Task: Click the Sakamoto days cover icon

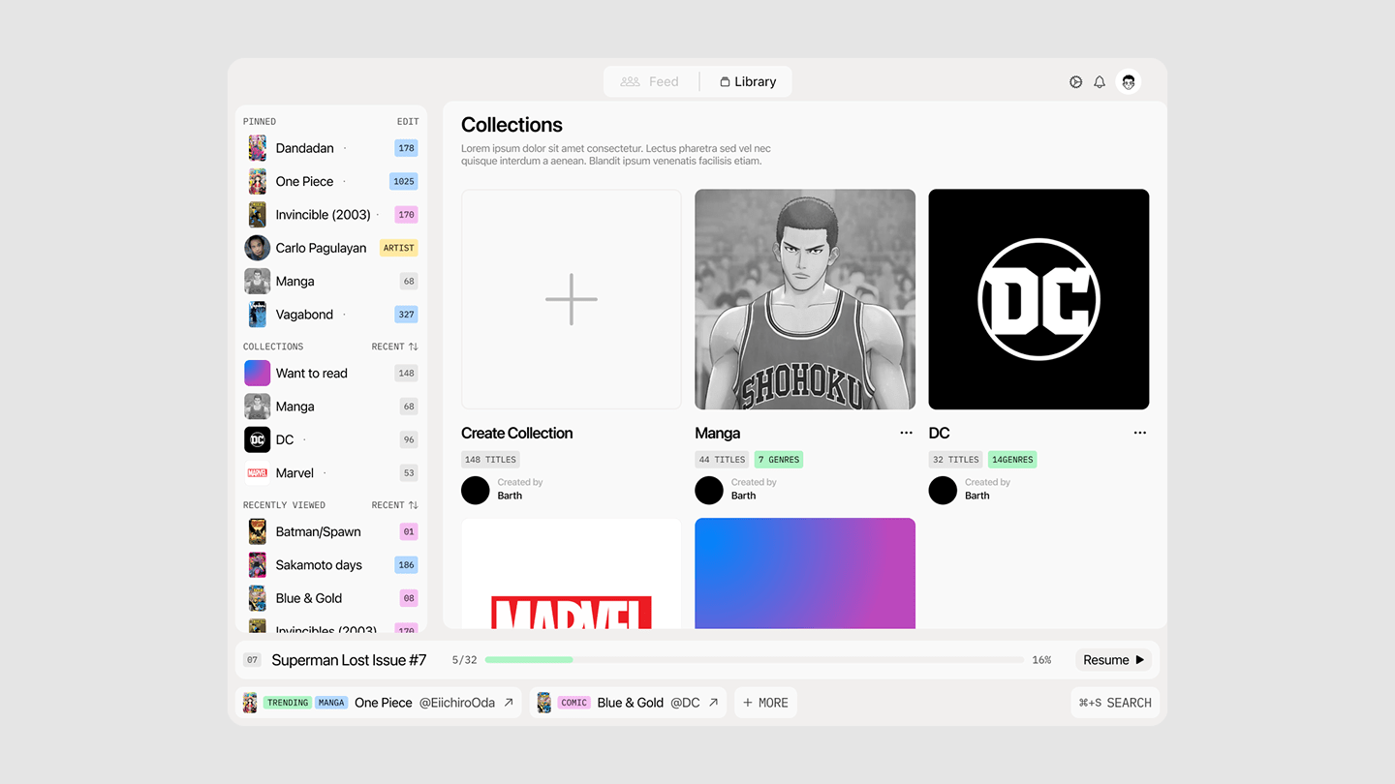Action: tap(257, 565)
